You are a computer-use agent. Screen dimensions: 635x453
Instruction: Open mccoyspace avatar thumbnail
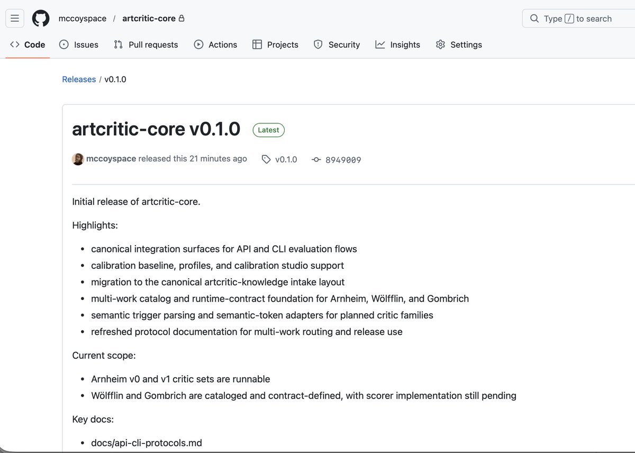point(78,159)
